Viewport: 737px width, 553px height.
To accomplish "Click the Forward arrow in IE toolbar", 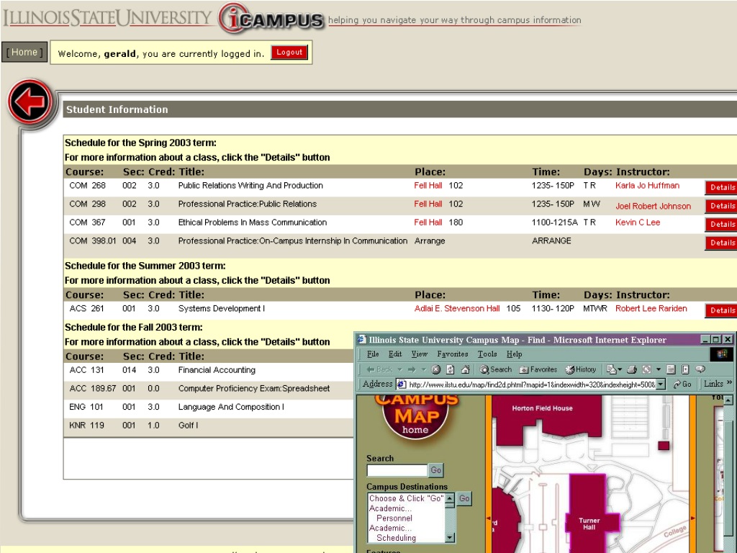I will (x=412, y=369).
